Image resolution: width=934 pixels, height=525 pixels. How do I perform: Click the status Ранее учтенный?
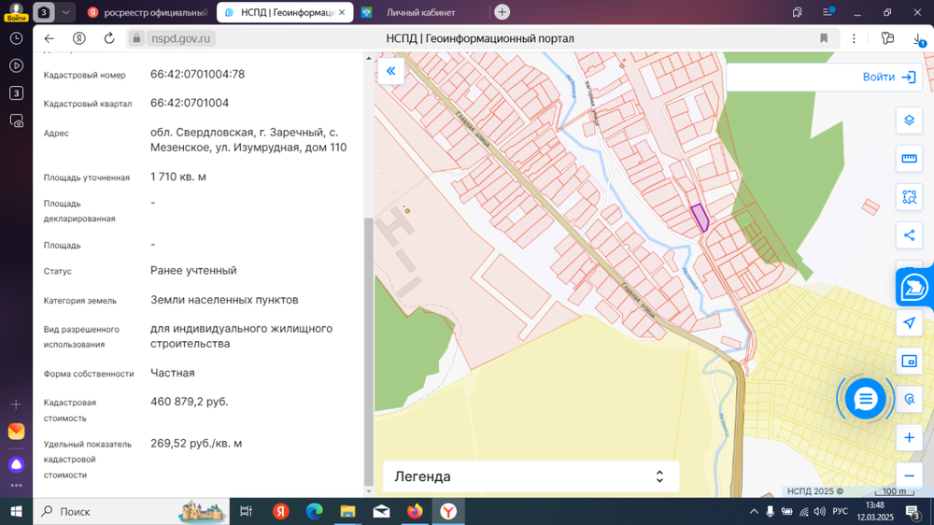[x=193, y=270]
